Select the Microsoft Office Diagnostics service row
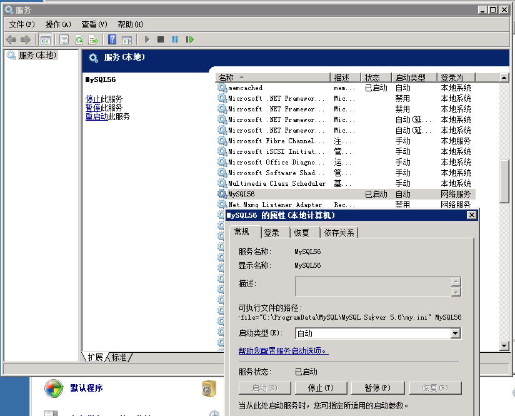This screenshot has height=416, width=515. tap(346, 162)
